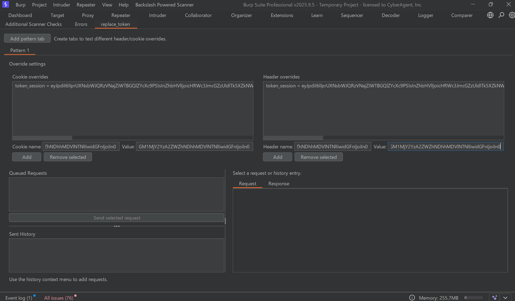Open Burp's browser via the globe icon

(x=490, y=15)
